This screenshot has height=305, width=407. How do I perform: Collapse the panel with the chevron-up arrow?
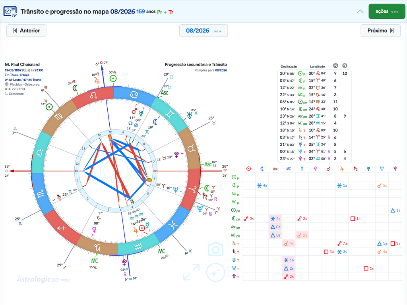click(x=360, y=12)
